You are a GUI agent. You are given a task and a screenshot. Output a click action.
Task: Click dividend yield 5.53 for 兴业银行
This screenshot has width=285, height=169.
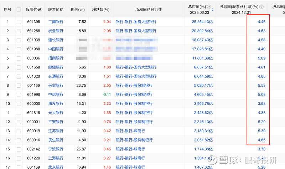point(261,86)
